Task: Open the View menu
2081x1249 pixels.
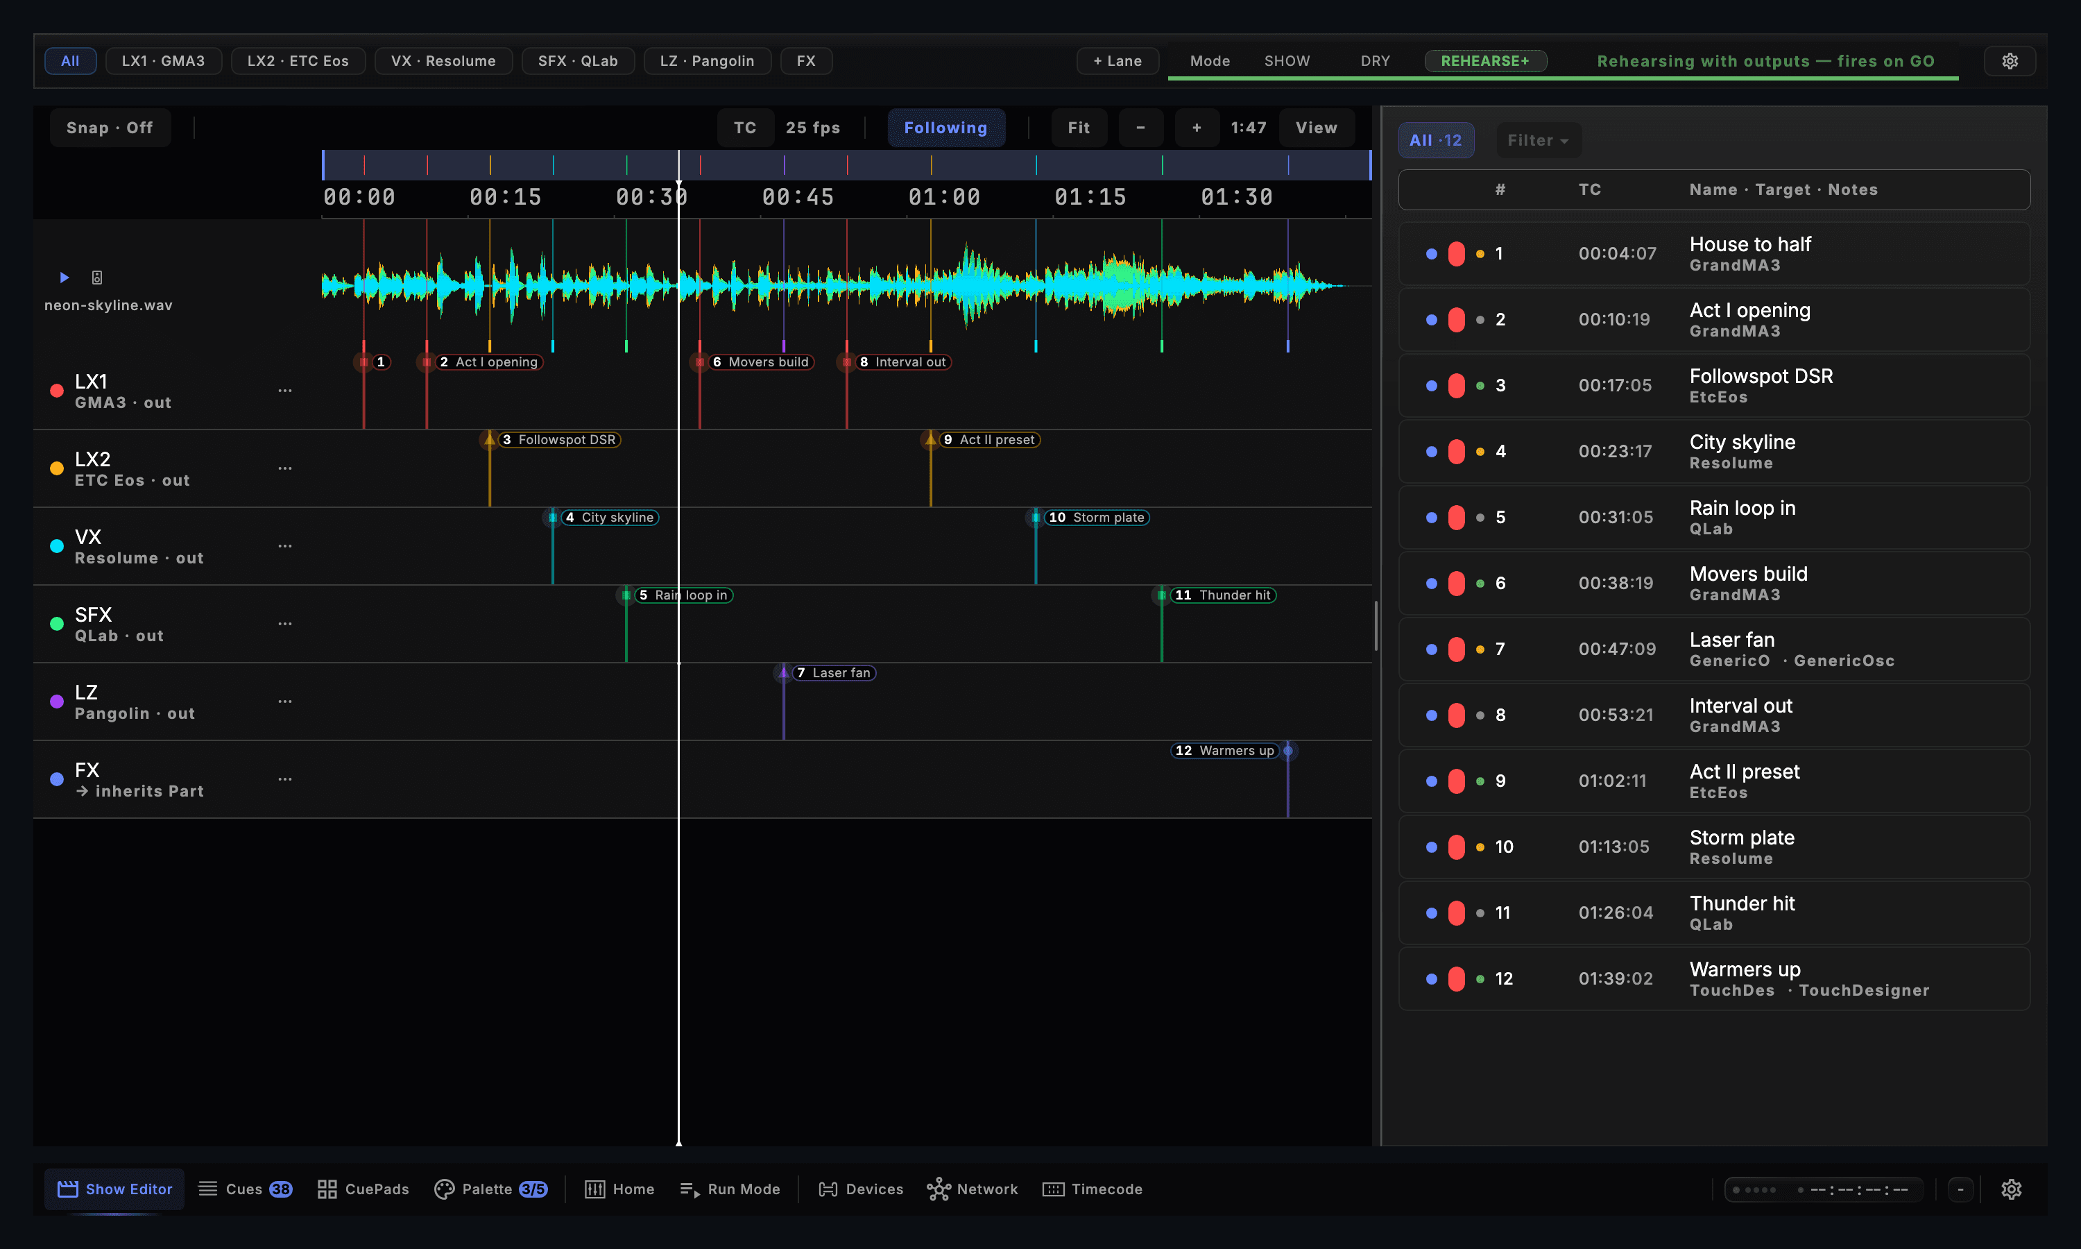Action: tap(1317, 127)
